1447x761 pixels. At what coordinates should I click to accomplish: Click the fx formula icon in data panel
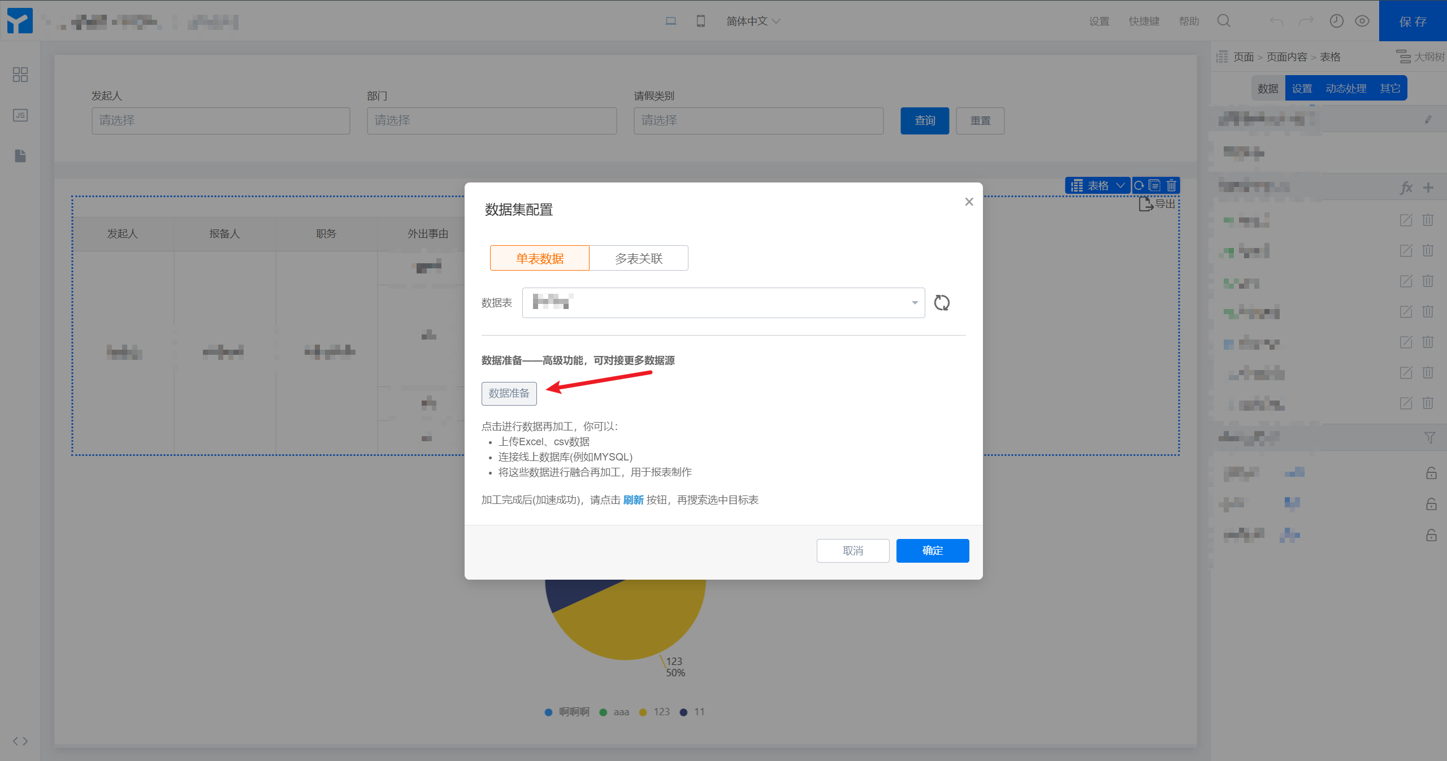(1406, 188)
